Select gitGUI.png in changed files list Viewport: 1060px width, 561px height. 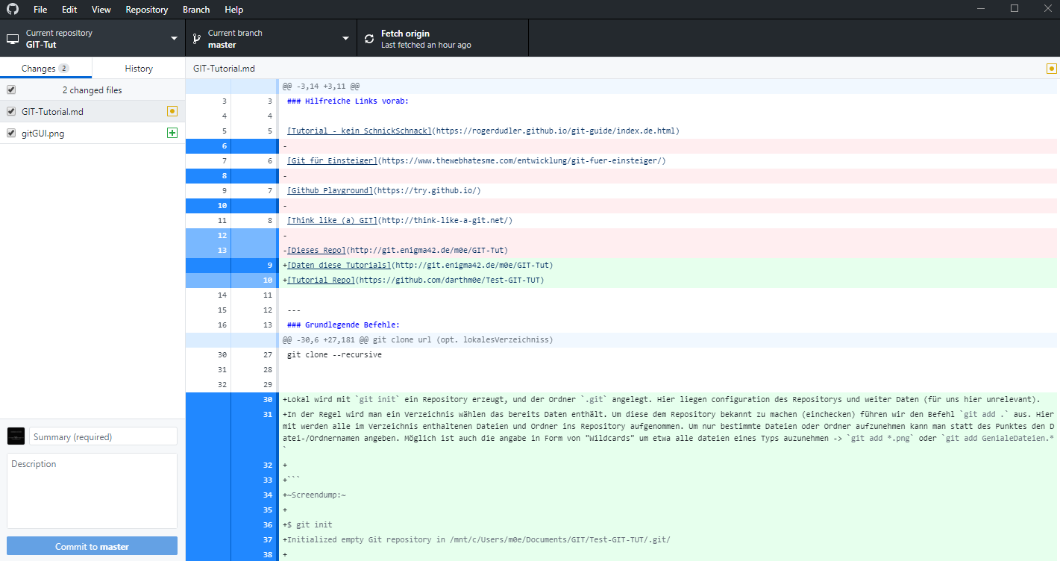pos(92,133)
